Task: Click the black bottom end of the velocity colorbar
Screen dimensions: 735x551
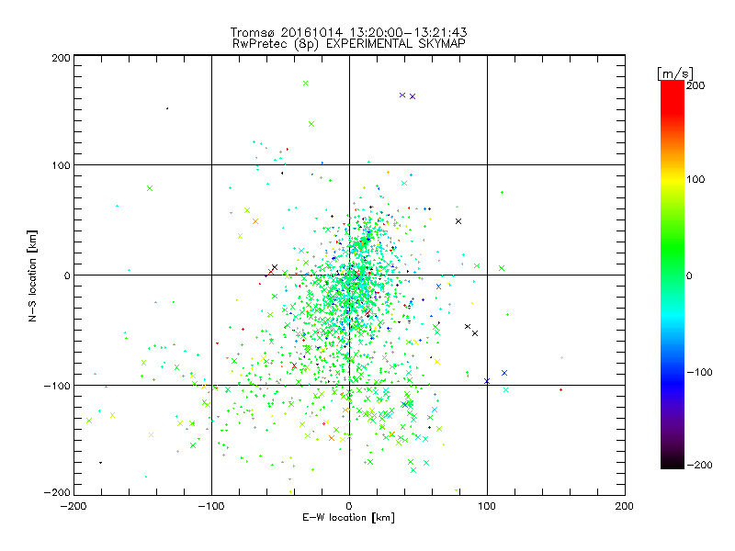Action: coord(673,462)
